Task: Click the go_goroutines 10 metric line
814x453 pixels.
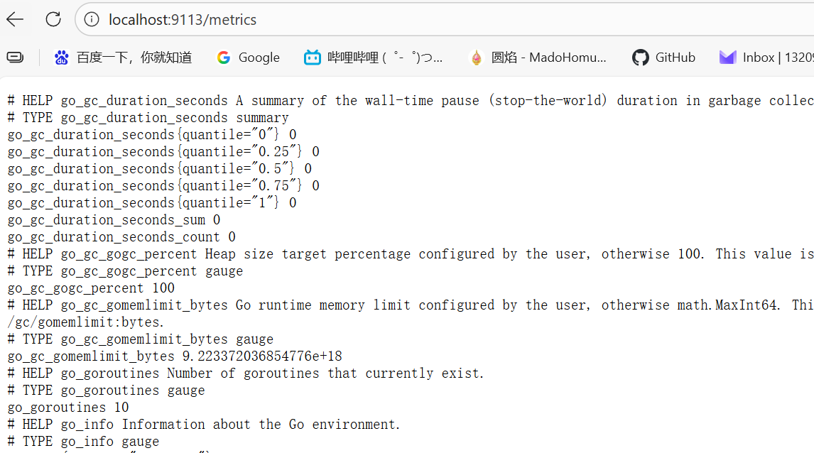Action: point(68,408)
